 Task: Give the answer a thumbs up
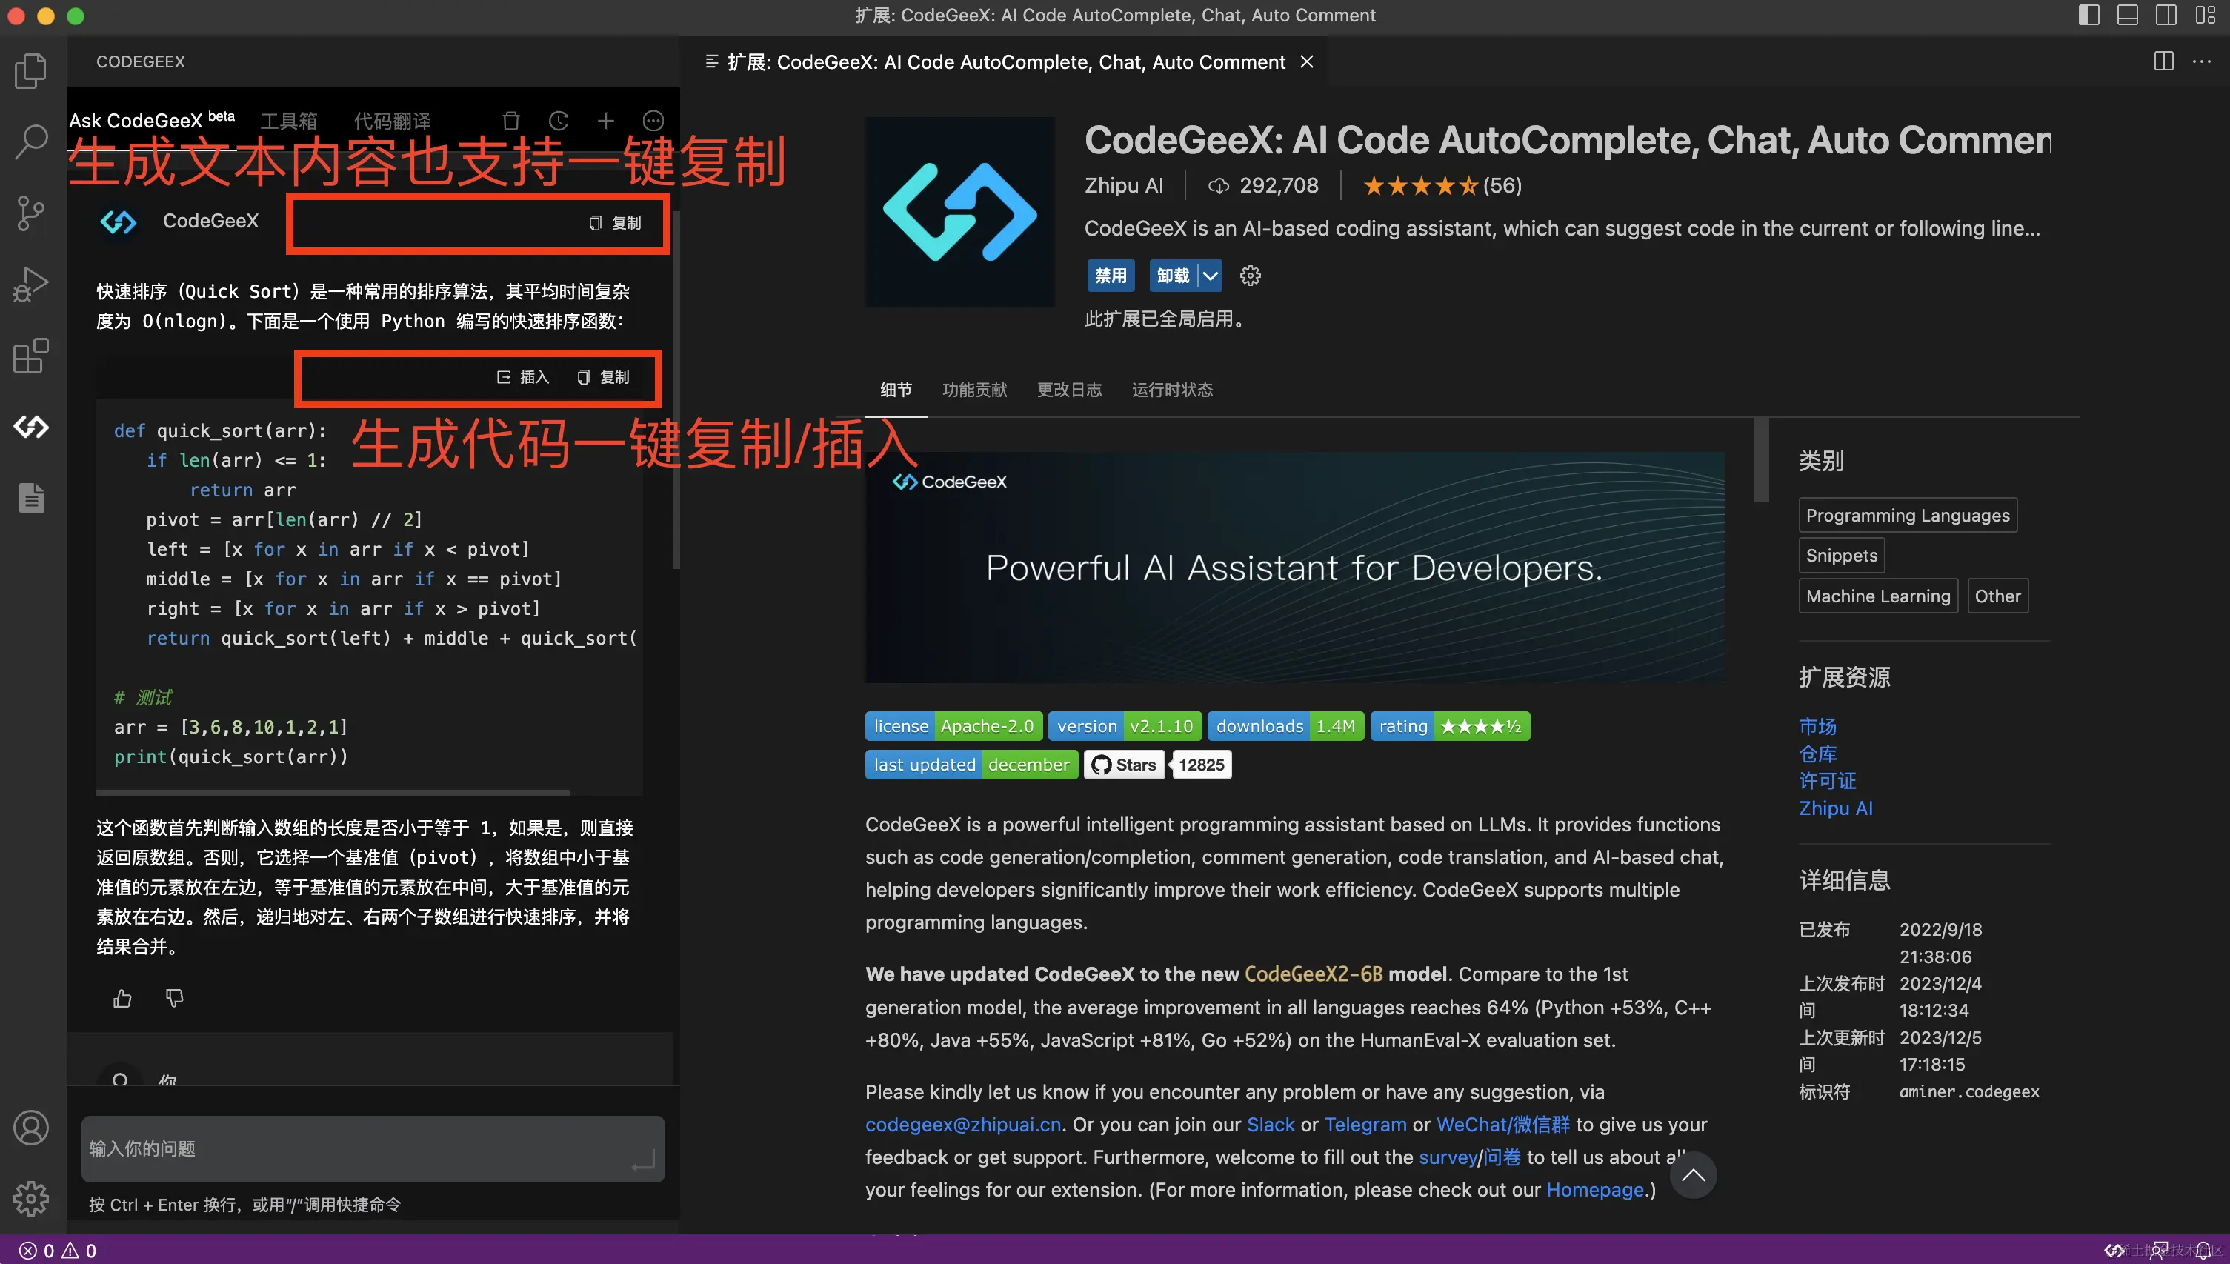[122, 998]
